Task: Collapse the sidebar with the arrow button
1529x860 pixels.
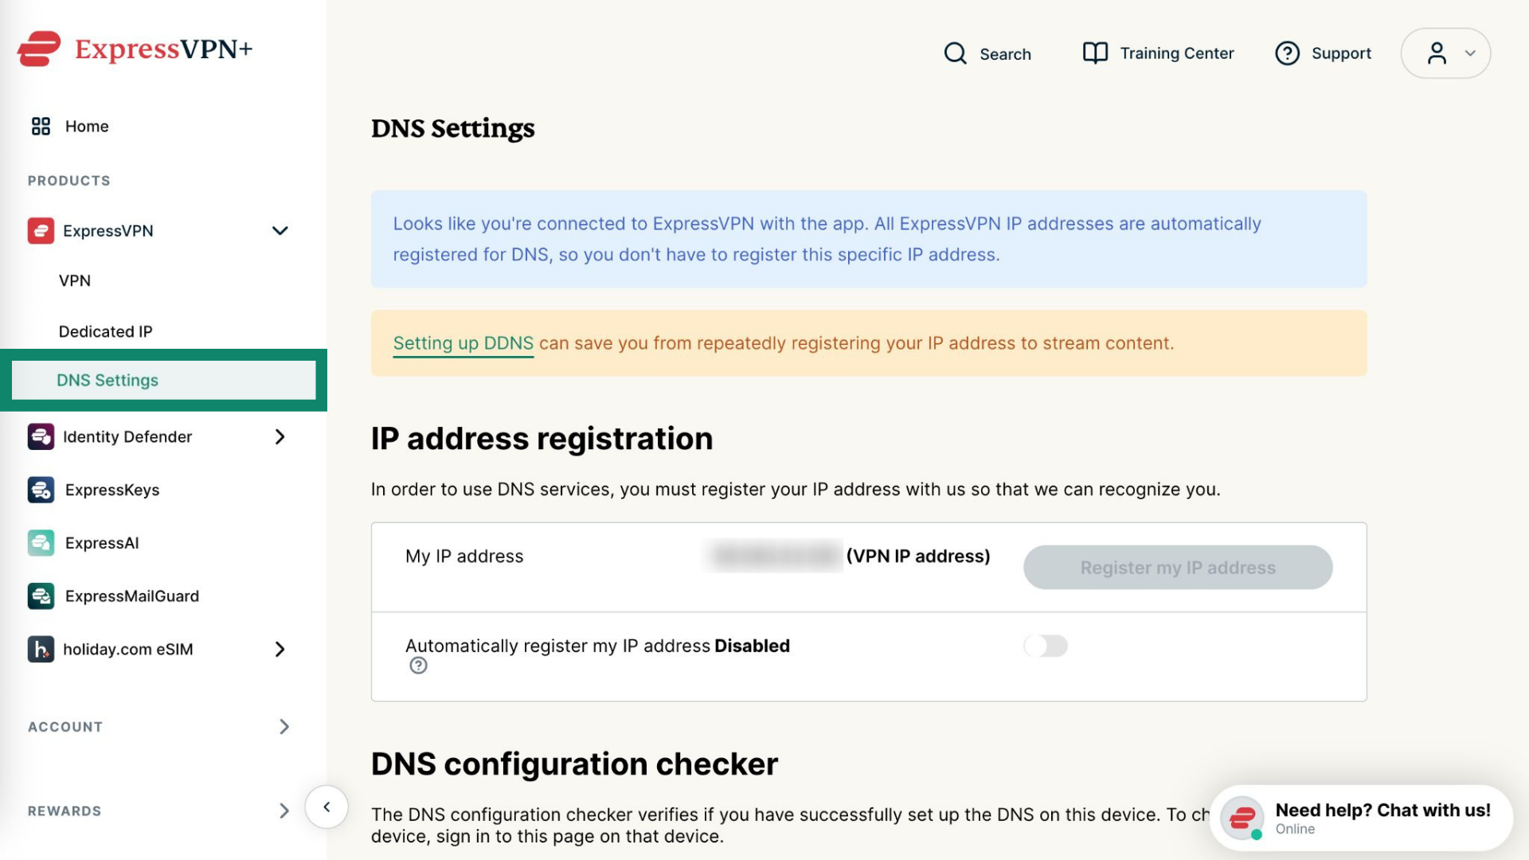Action: pos(327,807)
